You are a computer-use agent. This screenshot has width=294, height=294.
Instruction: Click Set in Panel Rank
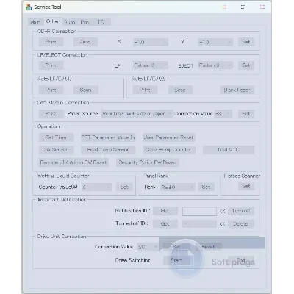(x=206, y=187)
